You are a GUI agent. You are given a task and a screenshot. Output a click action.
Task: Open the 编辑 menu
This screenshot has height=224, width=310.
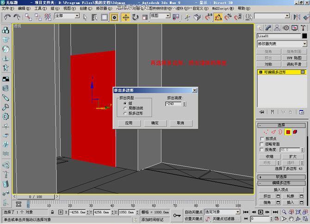tap(24, 8)
